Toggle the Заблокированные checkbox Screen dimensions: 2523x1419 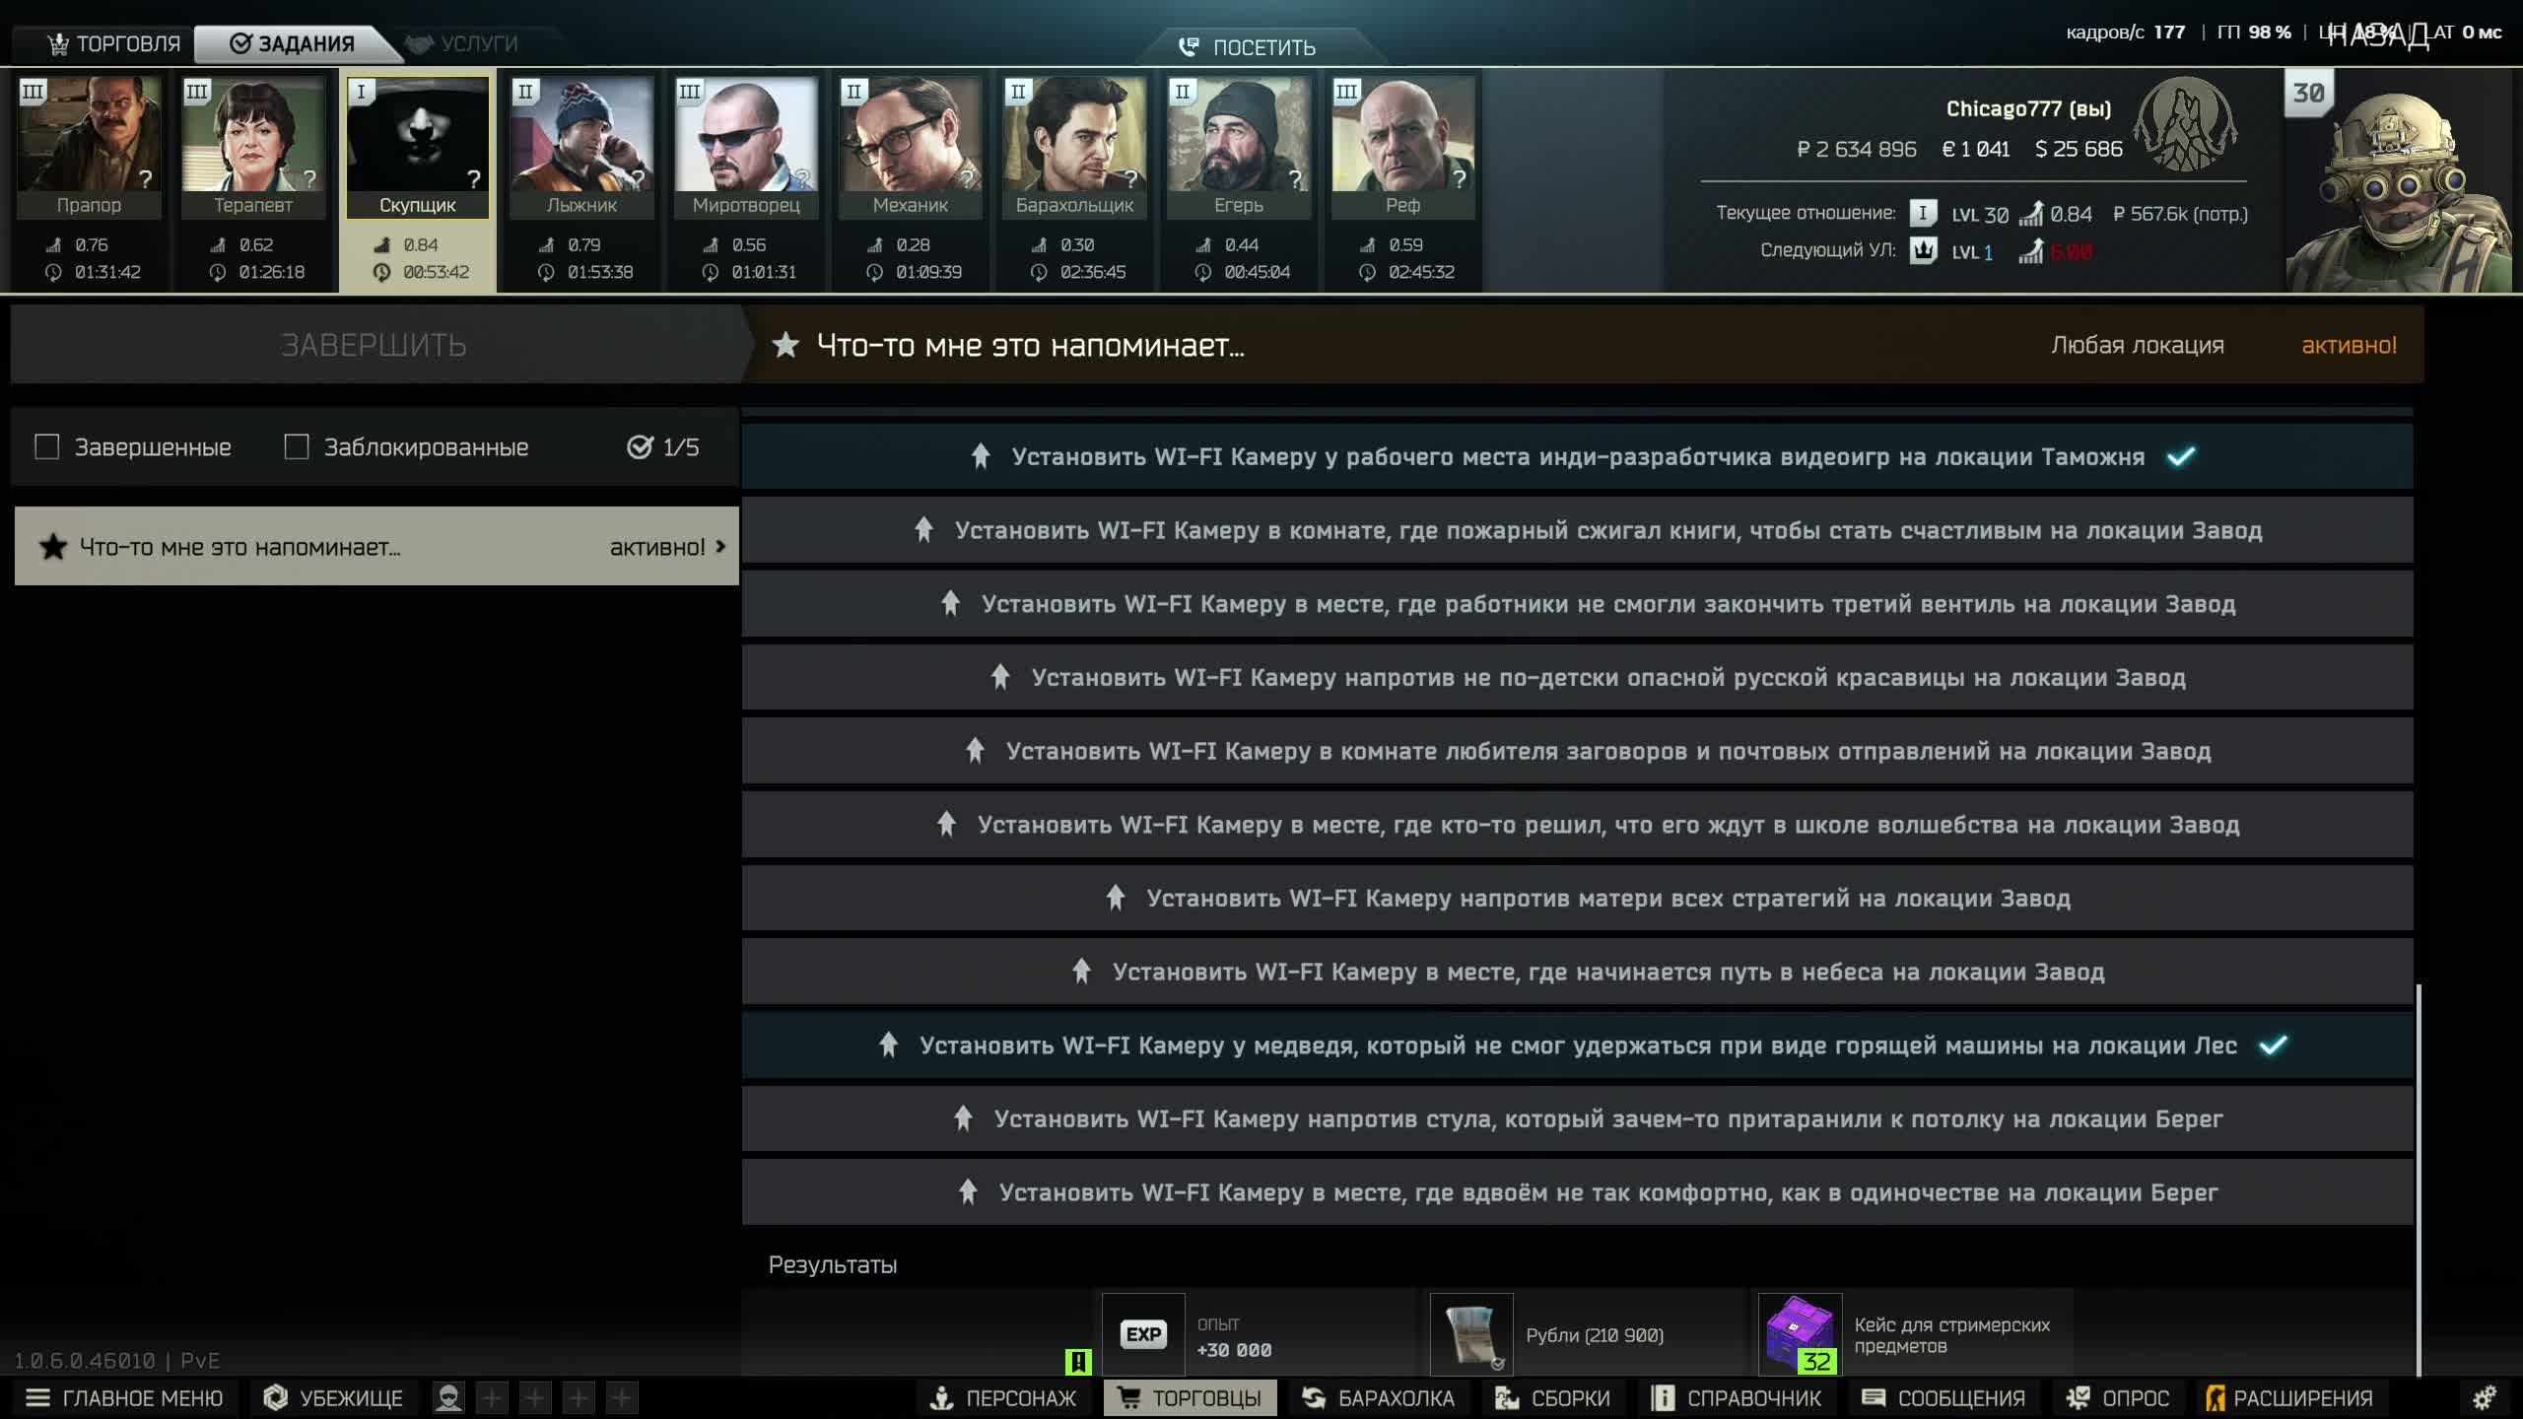pyautogui.click(x=296, y=446)
